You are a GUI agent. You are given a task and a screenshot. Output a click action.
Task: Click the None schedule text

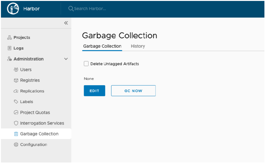(89, 79)
